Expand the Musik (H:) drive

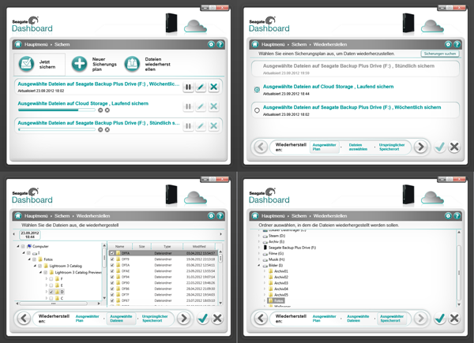click(x=259, y=259)
